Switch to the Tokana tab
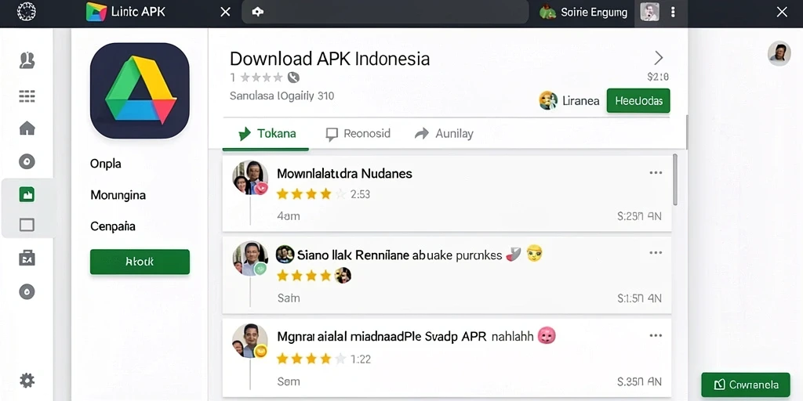This screenshot has height=401, width=803. click(267, 134)
